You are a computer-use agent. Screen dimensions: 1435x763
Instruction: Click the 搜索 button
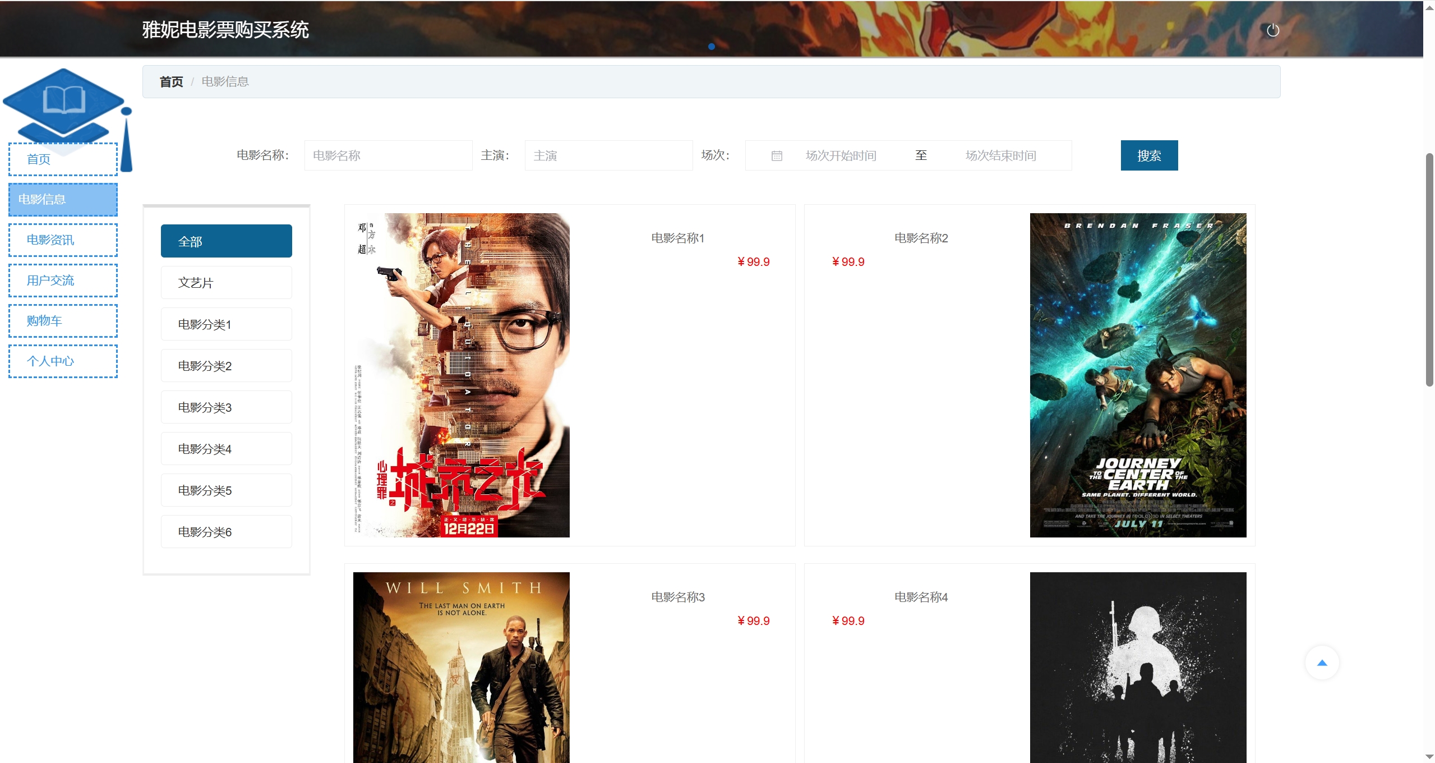(1149, 155)
